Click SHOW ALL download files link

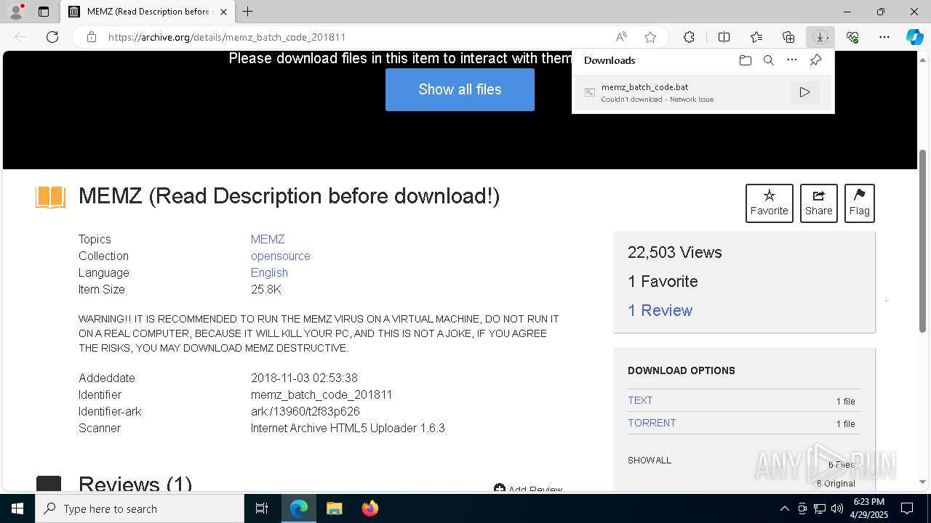(650, 460)
